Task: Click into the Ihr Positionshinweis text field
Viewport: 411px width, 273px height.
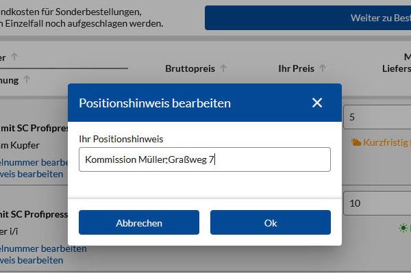Action: pyautogui.click(x=205, y=159)
